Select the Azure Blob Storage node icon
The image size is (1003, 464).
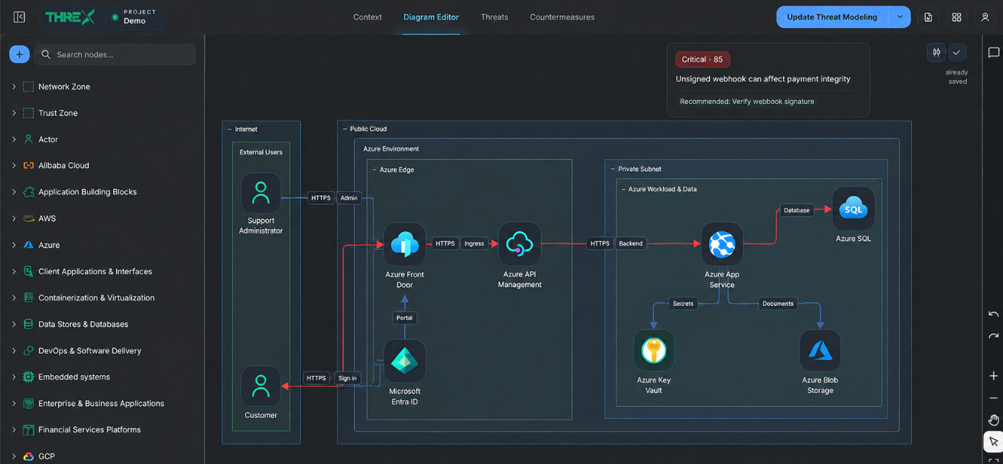click(x=820, y=350)
